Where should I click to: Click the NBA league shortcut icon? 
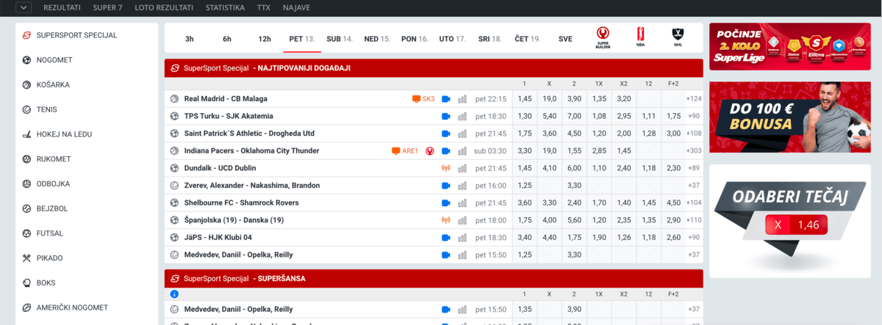pos(640,37)
